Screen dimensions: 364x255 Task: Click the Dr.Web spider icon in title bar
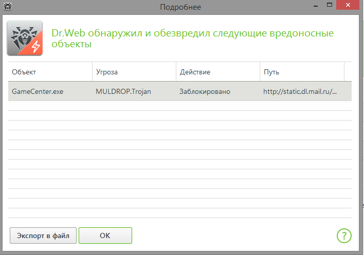pos(8,6)
